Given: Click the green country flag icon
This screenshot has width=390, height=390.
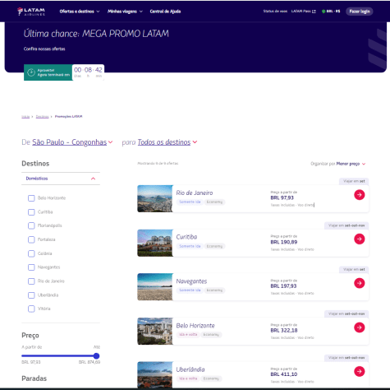Looking at the screenshot, I should tap(323, 12).
